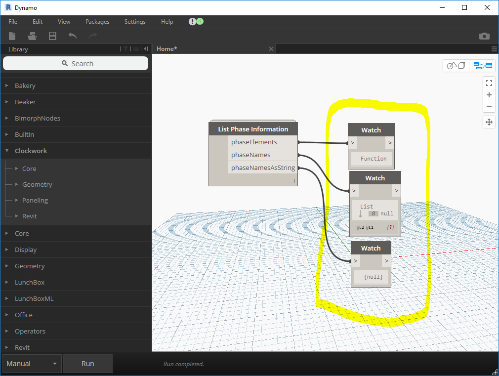Change the library layout view icon
499x376 pixels.
click(x=136, y=49)
